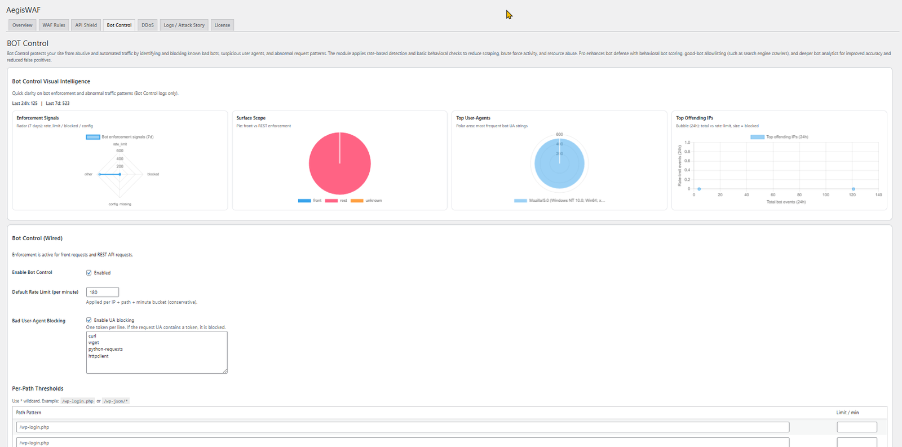The height and width of the screenshot is (447, 902).
Task: Open the DDoS tab
Action: pos(148,25)
